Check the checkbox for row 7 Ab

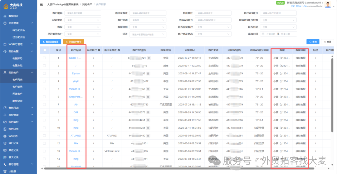pyautogui.click(x=45, y=104)
